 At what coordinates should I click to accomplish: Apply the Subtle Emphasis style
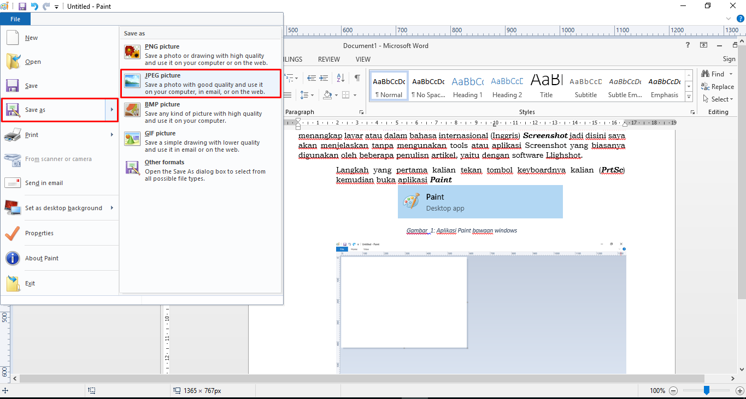625,86
